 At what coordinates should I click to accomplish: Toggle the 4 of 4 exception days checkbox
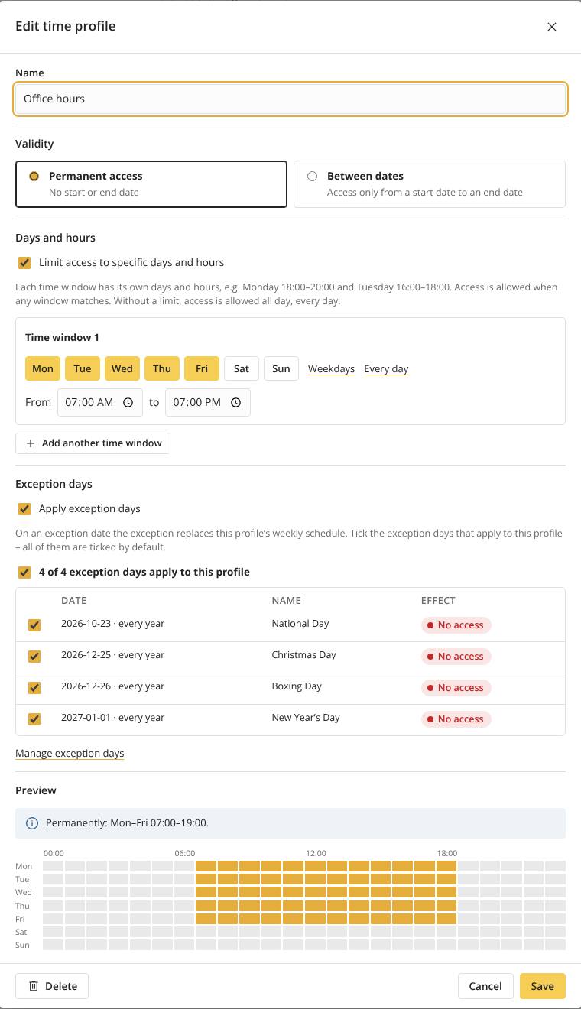[24, 573]
